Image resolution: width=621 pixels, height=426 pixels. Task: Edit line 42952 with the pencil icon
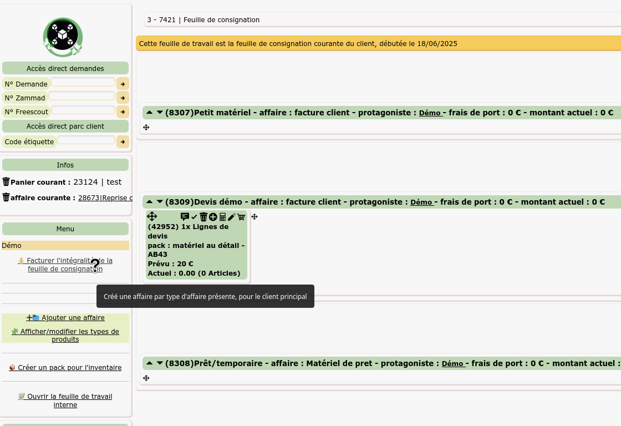pyautogui.click(x=231, y=217)
